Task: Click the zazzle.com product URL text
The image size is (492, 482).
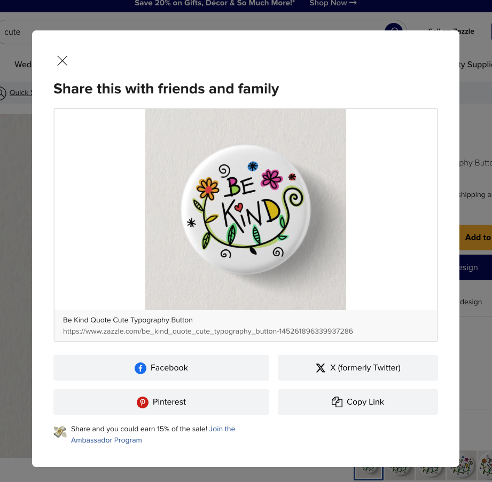Action: (x=208, y=331)
